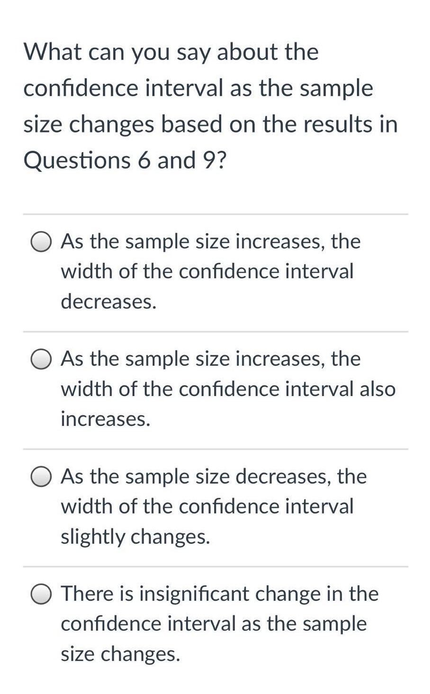Click "width of the confidence interval also" text

[x=228, y=389]
